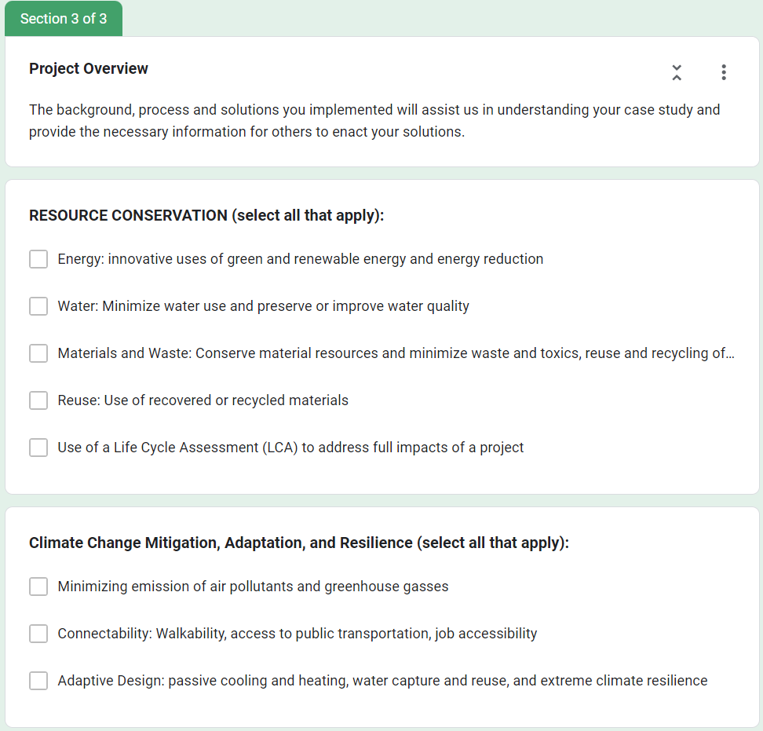Check the box for Water: Minimize water use
Screen dimensions: 763x731
tap(38, 306)
